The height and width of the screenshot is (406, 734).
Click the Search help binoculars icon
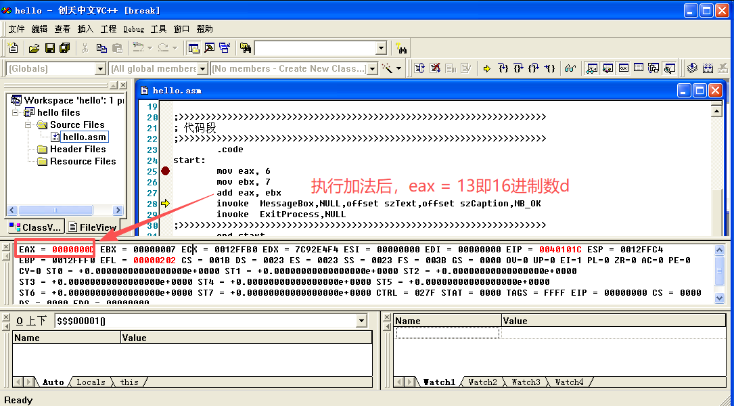pyautogui.click(x=401, y=48)
